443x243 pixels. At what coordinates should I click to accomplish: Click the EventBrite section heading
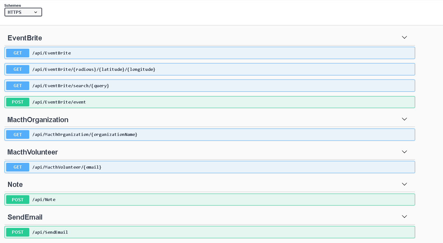coord(25,38)
